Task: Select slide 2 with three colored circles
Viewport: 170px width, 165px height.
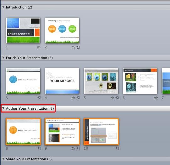Action: pos(62,30)
